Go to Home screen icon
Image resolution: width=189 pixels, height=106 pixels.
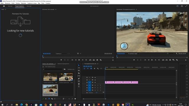point(4,6)
